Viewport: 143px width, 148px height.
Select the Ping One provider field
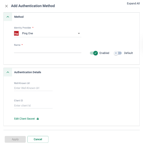click(x=48, y=33)
